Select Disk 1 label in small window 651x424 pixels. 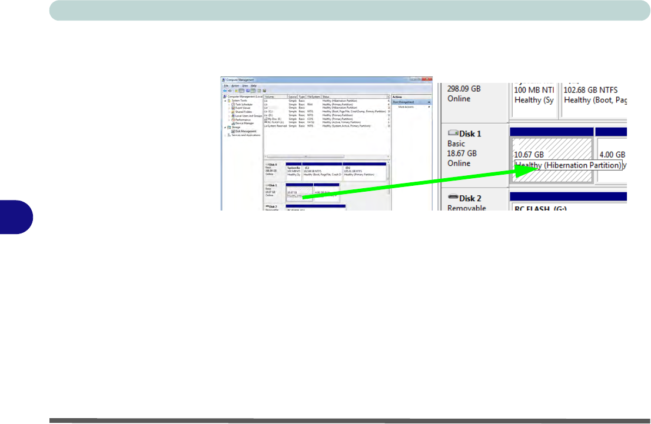click(272, 185)
